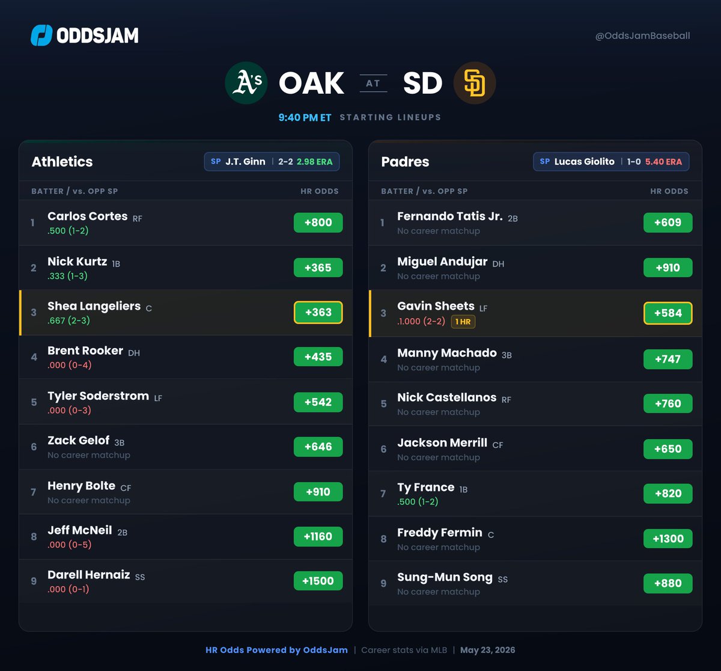Click Darell Hernaiz player name
The width and height of the screenshot is (721, 671).
[x=89, y=575]
